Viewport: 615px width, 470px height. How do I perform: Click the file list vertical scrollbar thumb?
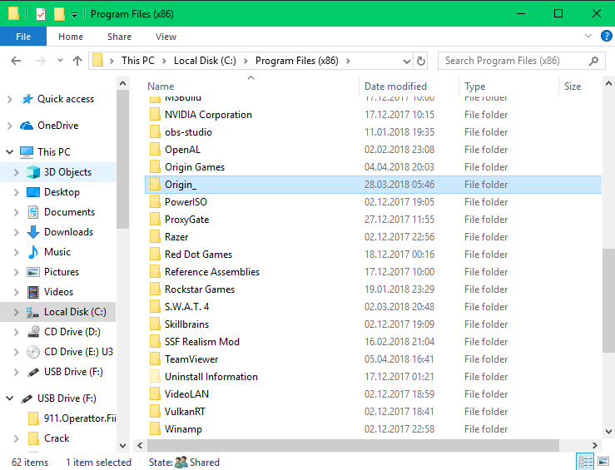(608, 299)
